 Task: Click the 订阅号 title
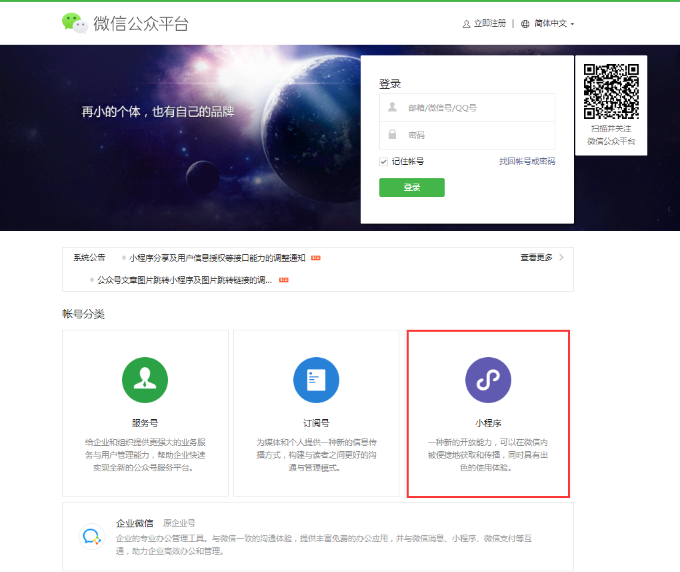click(316, 423)
